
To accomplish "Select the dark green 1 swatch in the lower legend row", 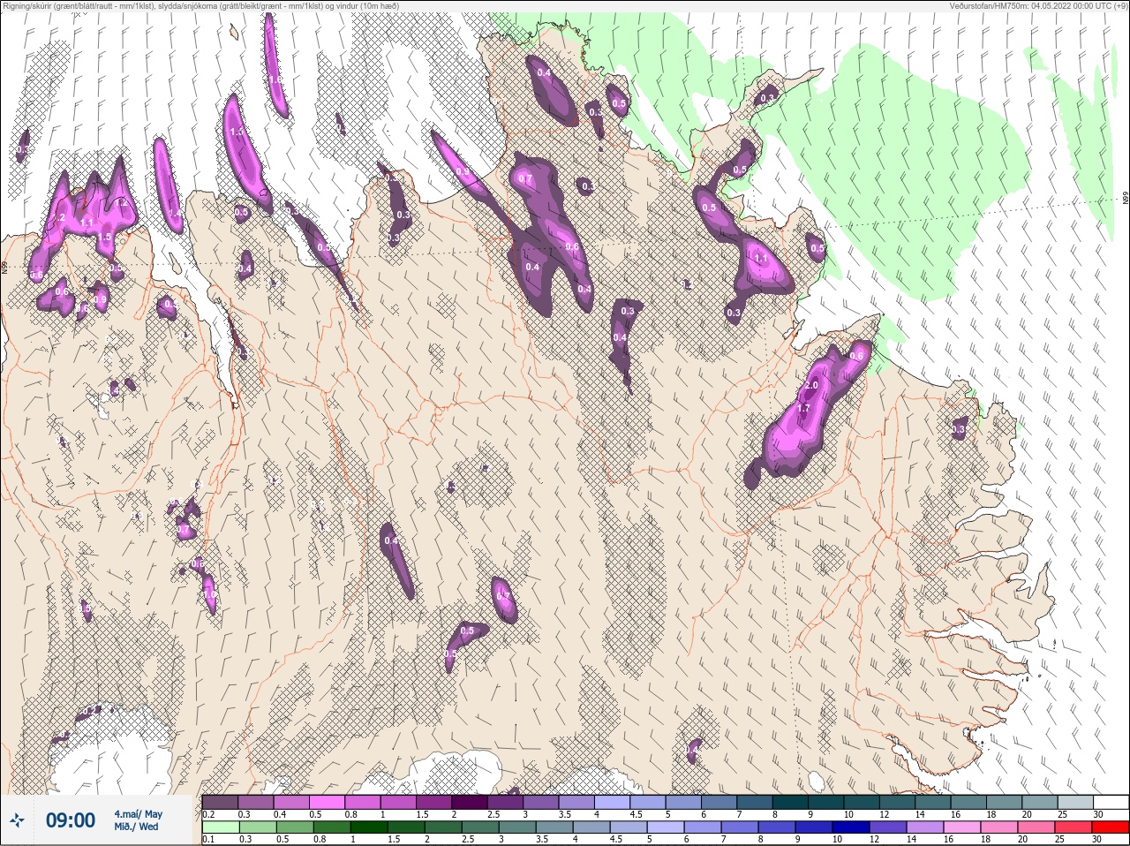I will [x=369, y=827].
